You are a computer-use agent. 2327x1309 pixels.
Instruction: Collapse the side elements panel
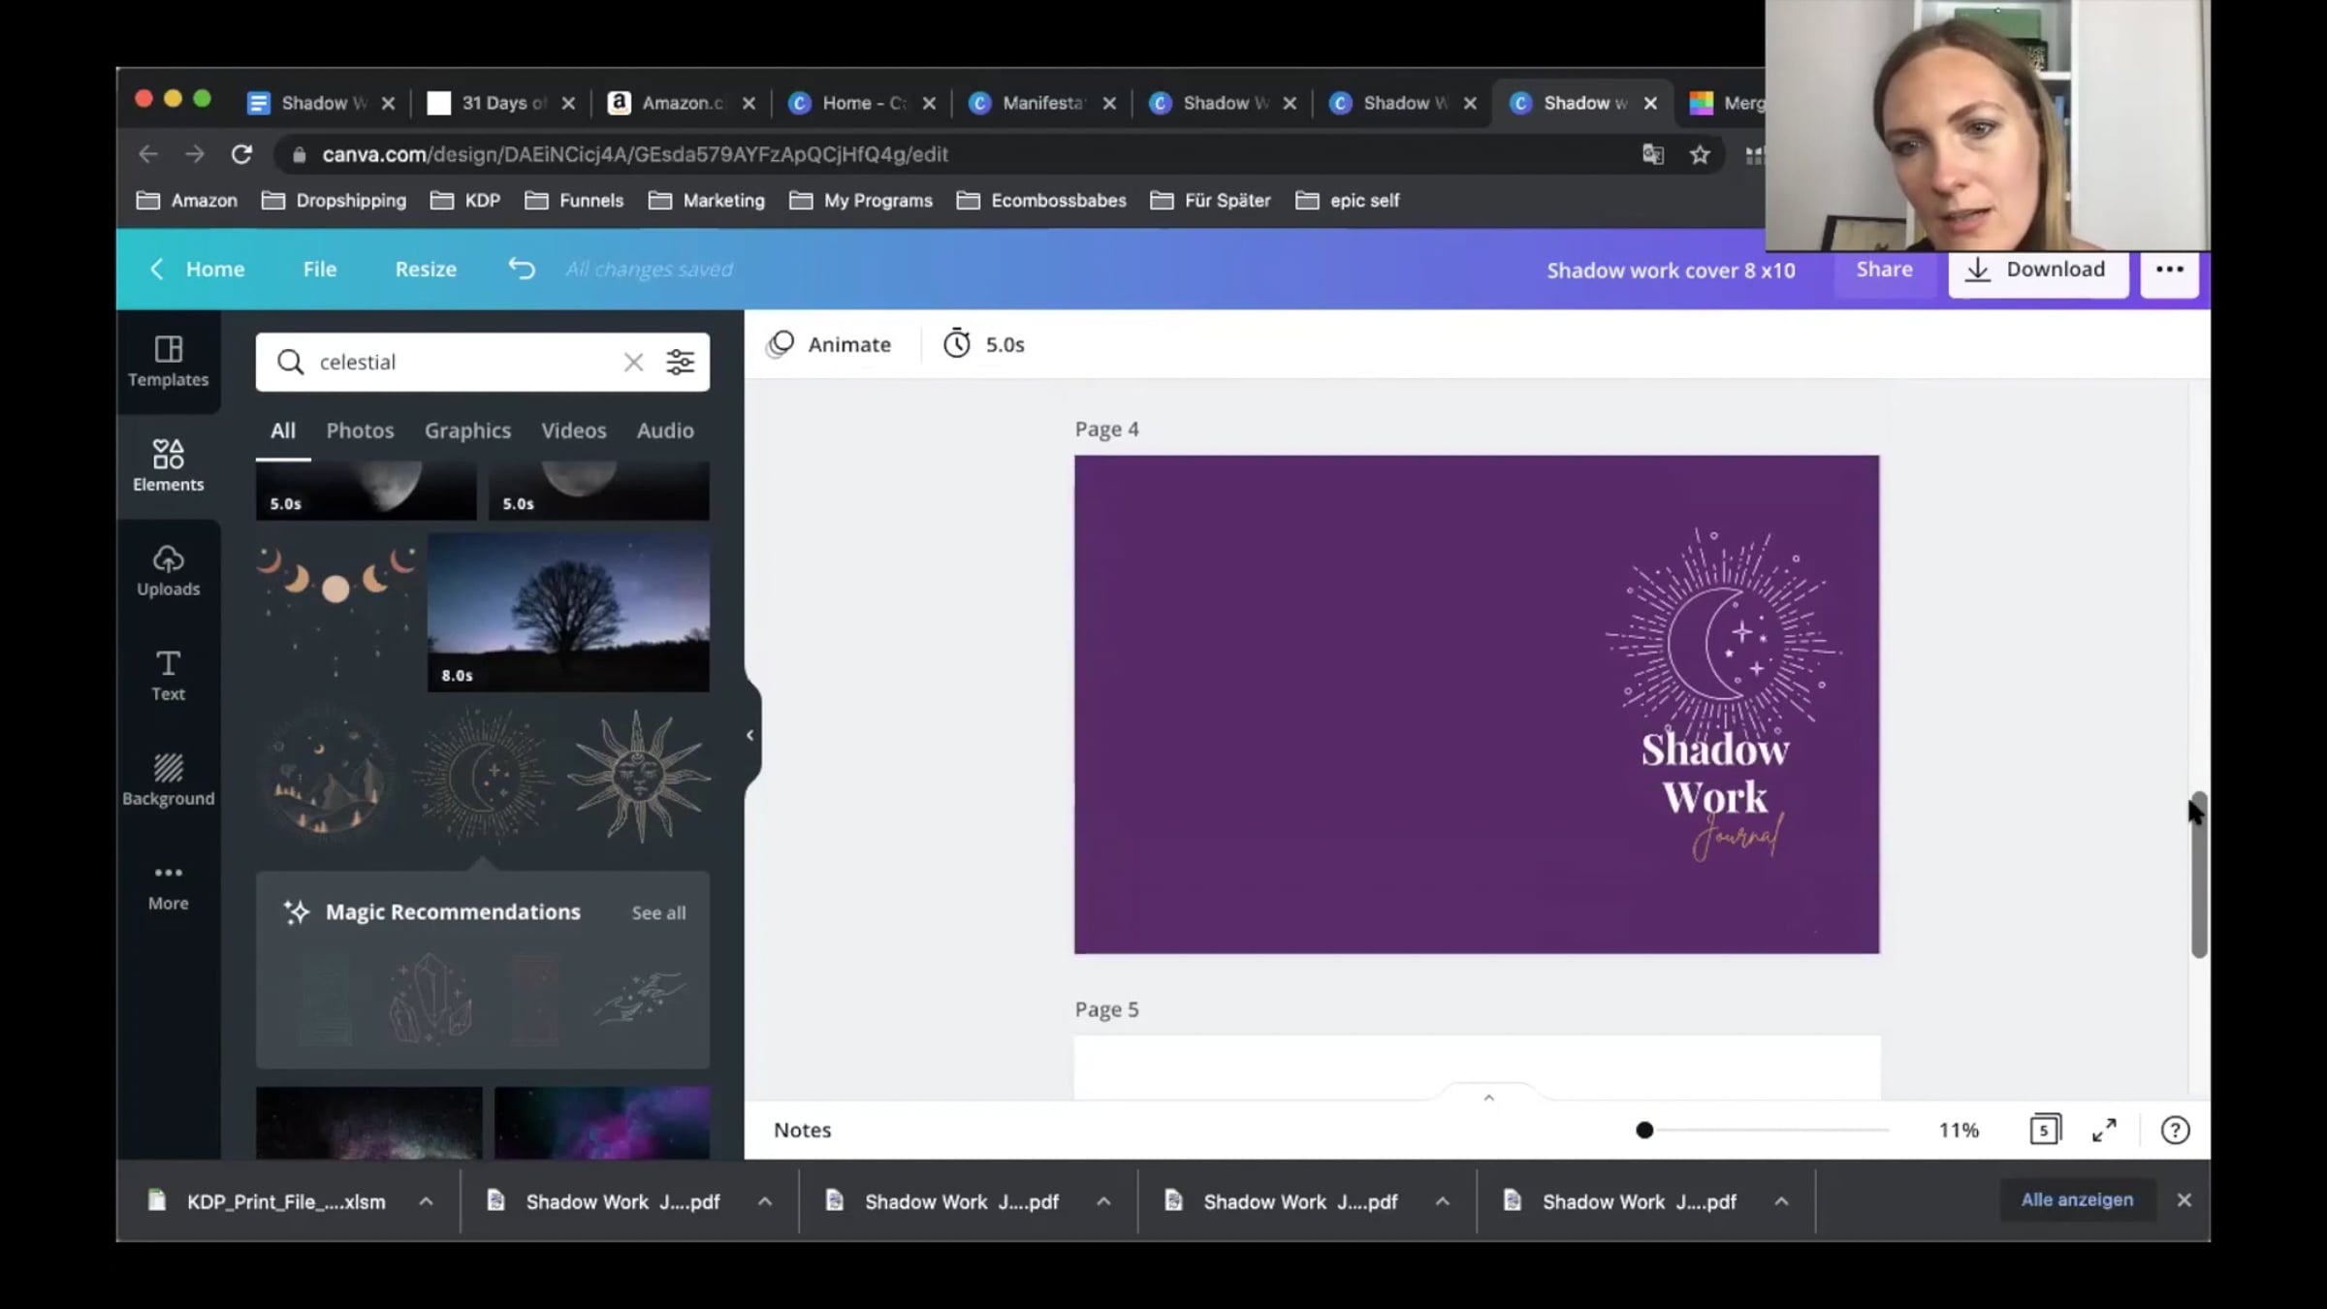(749, 735)
